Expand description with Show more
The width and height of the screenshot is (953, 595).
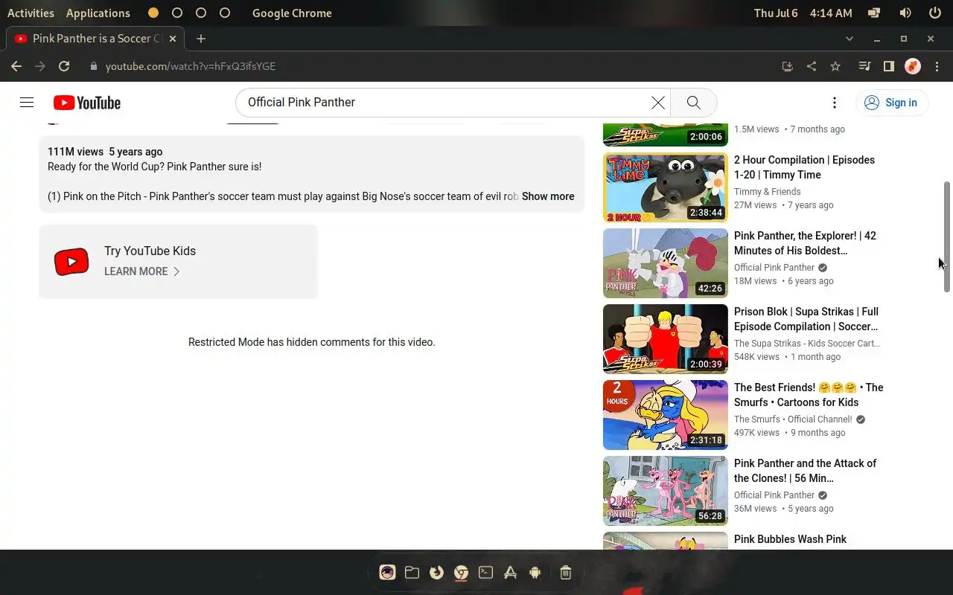(548, 196)
